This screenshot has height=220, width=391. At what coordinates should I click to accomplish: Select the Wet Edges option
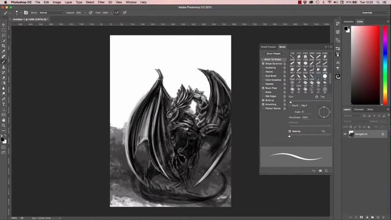(x=271, y=97)
